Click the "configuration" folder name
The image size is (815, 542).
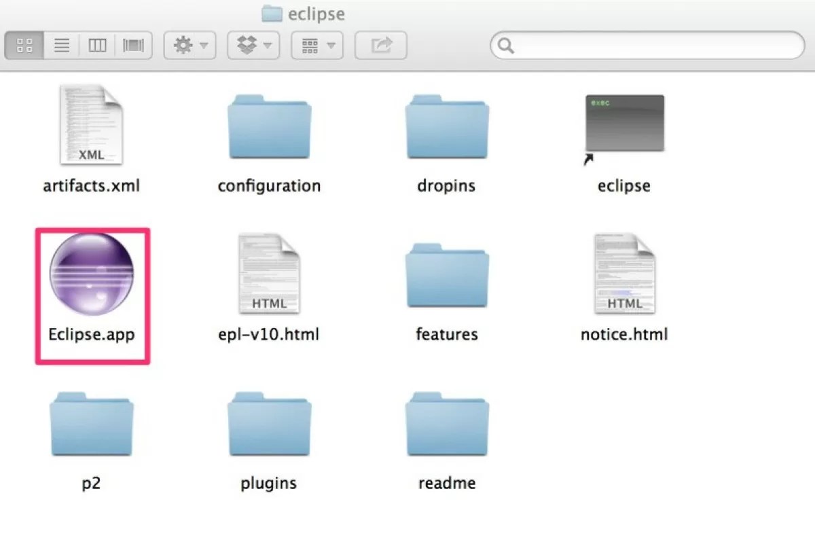pyautogui.click(x=269, y=186)
